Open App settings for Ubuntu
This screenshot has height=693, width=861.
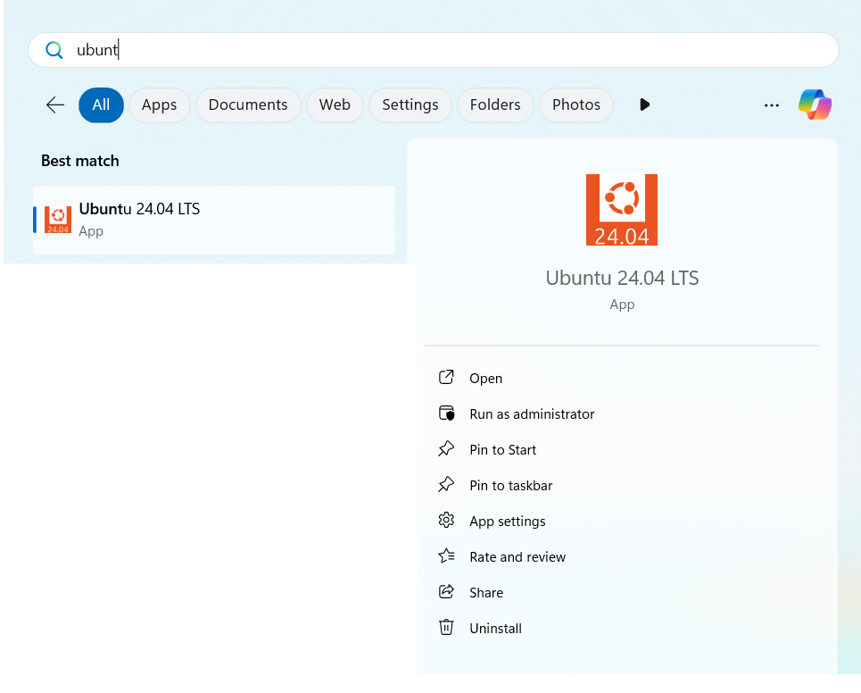tap(508, 521)
